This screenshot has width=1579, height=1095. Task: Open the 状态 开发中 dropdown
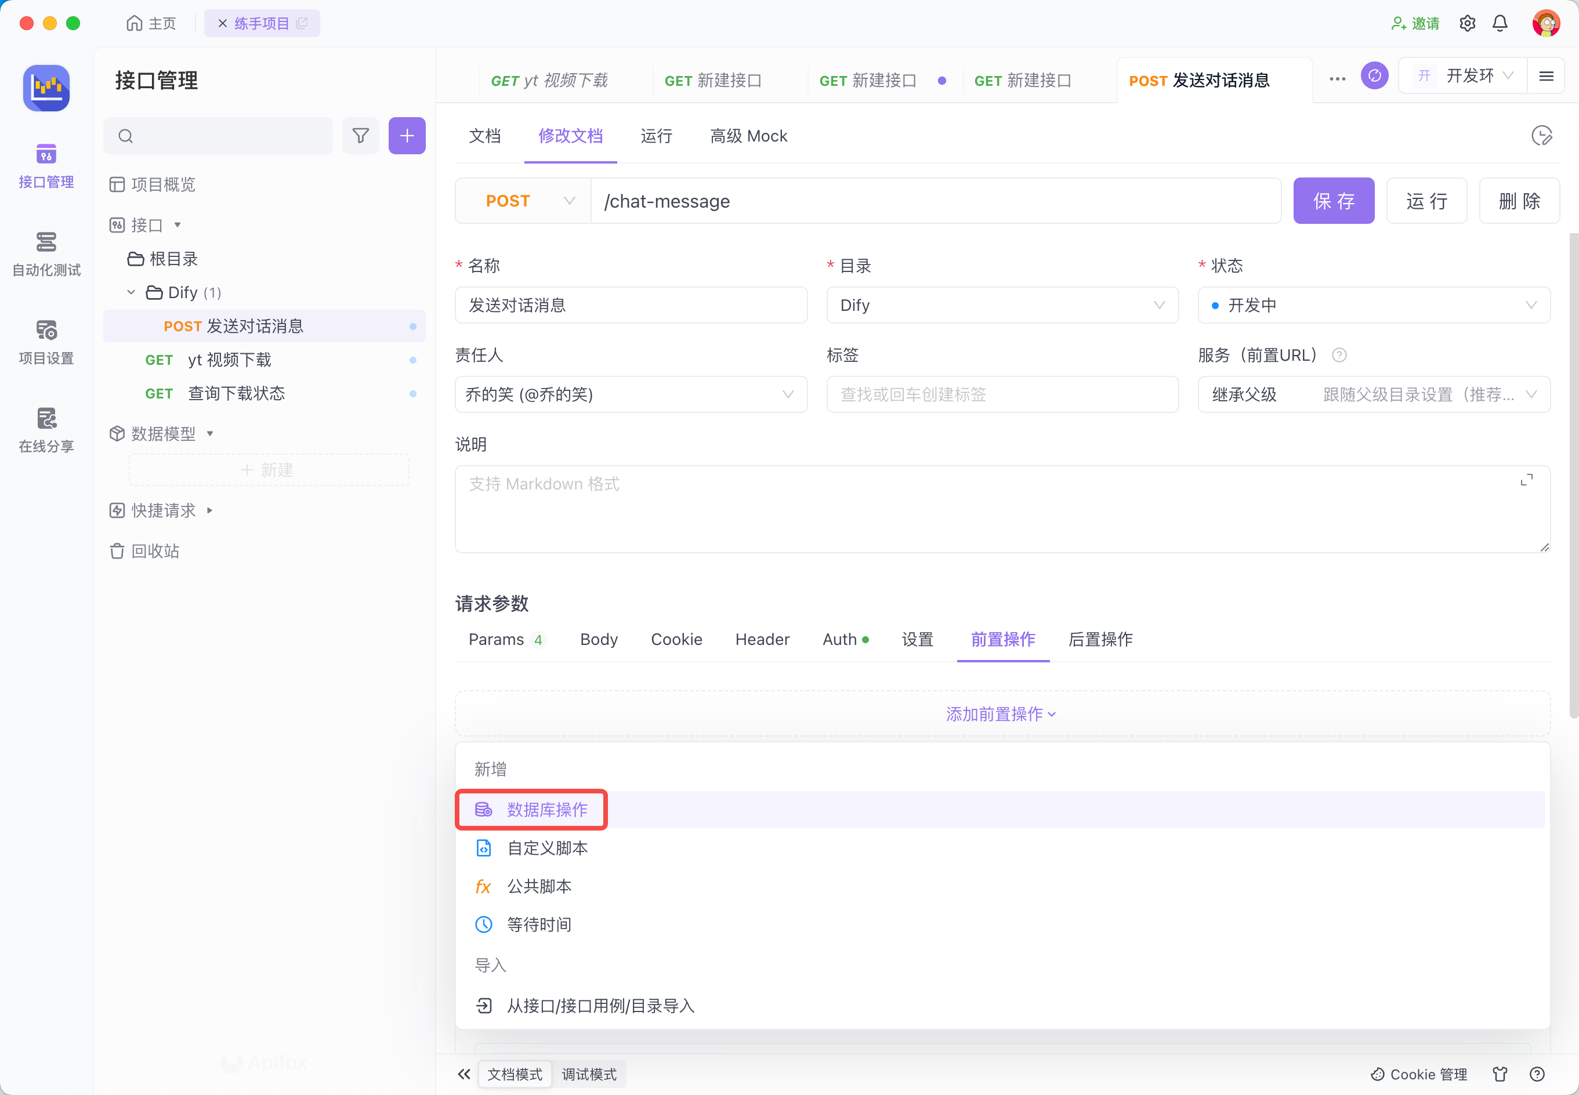coord(1373,305)
